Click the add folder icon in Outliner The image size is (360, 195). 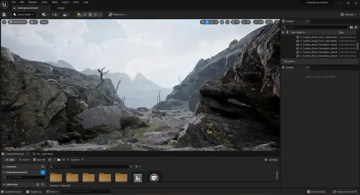(351, 27)
